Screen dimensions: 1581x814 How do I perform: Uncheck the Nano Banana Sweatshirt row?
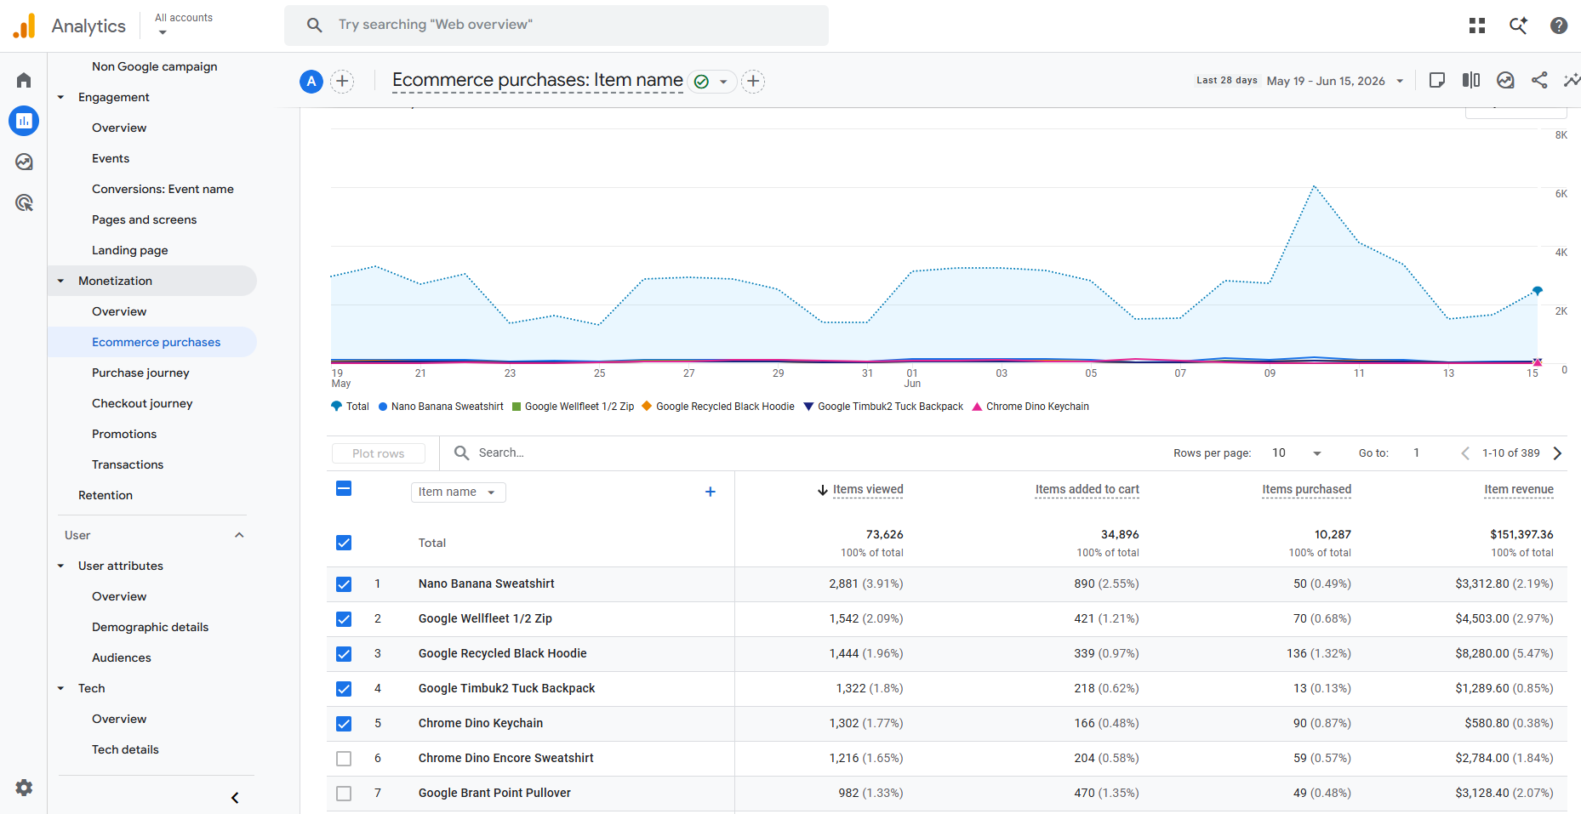(x=344, y=584)
